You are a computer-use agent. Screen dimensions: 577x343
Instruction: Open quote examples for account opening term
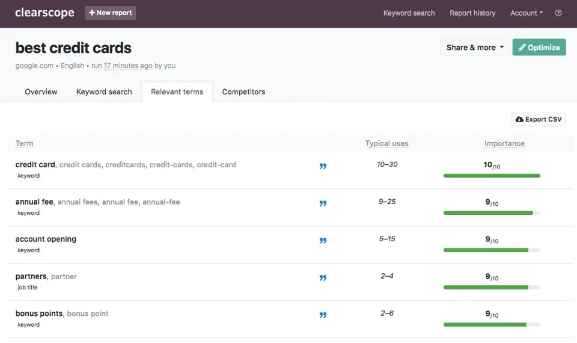click(x=323, y=241)
